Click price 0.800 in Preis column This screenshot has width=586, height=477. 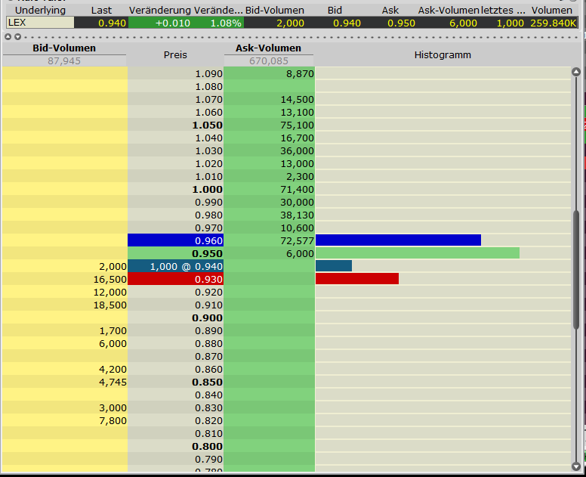[208, 446]
